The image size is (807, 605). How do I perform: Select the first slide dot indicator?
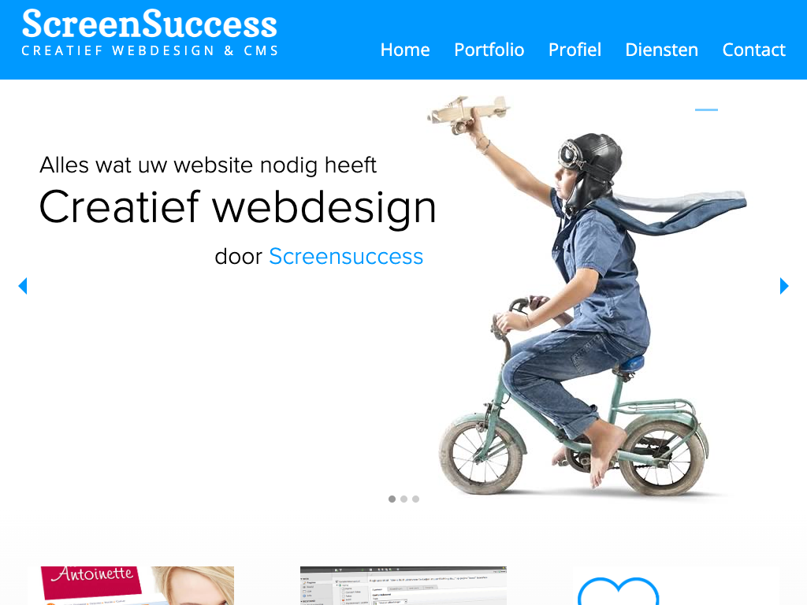[392, 499]
